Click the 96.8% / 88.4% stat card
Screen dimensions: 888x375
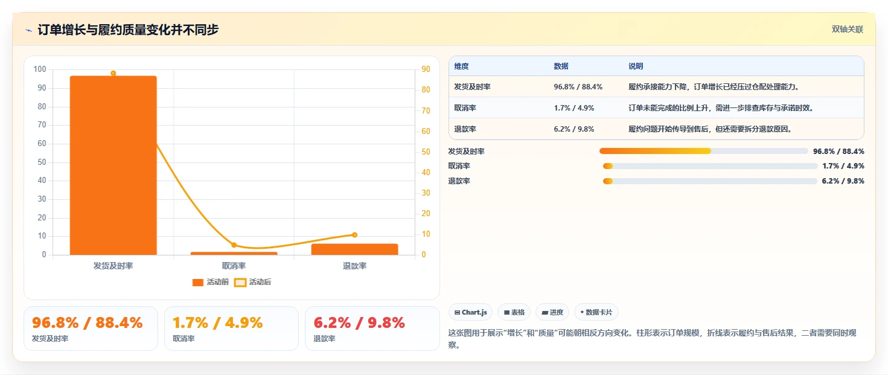pyautogui.click(x=91, y=329)
